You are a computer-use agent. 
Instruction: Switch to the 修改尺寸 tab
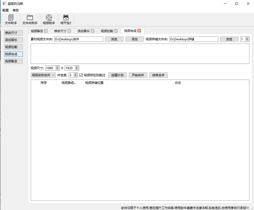(x=60, y=31)
